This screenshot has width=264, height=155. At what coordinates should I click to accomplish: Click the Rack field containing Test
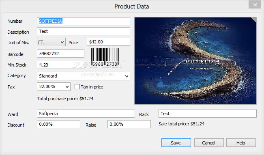(208, 114)
